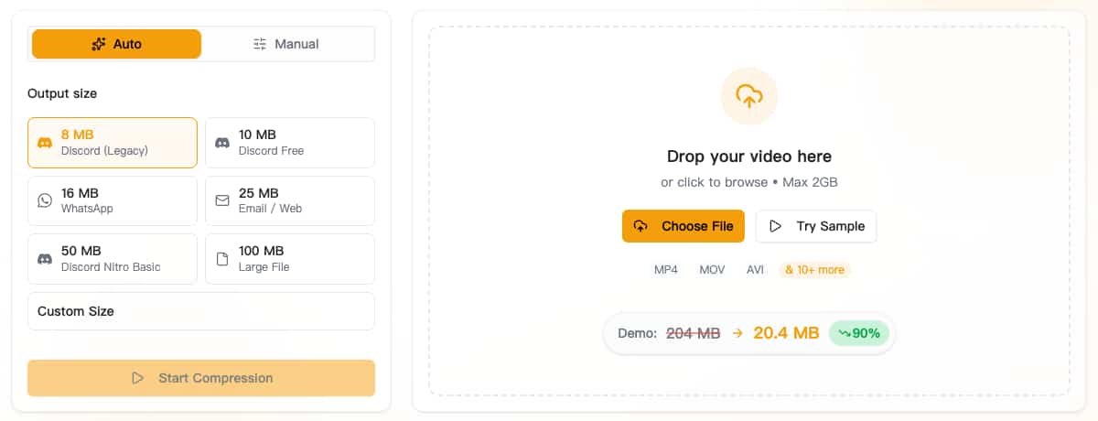Viewport: 1098px width, 421px height.
Task: Click the sparkle icon on Auto tab
Action: 99,44
